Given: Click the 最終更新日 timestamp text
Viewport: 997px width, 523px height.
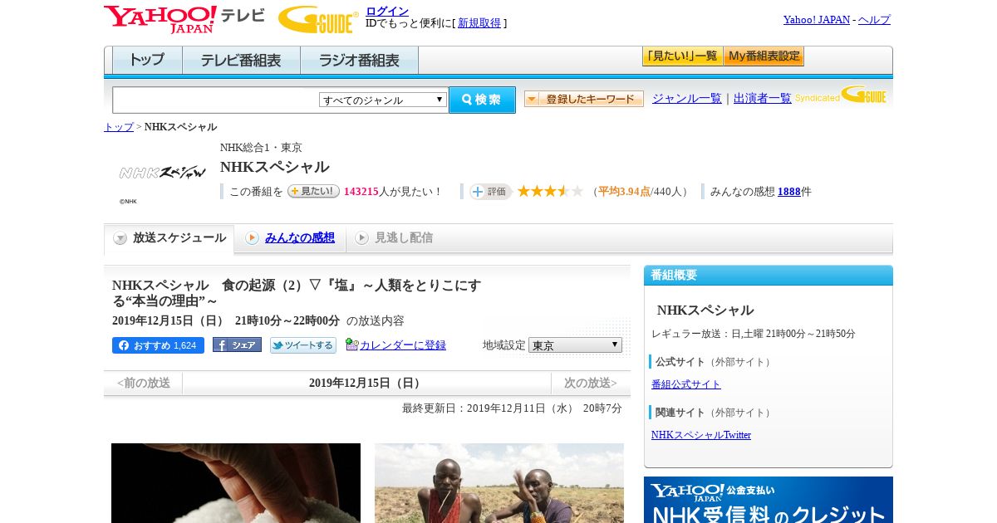Looking at the screenshot, I should [x=512, y=408].
